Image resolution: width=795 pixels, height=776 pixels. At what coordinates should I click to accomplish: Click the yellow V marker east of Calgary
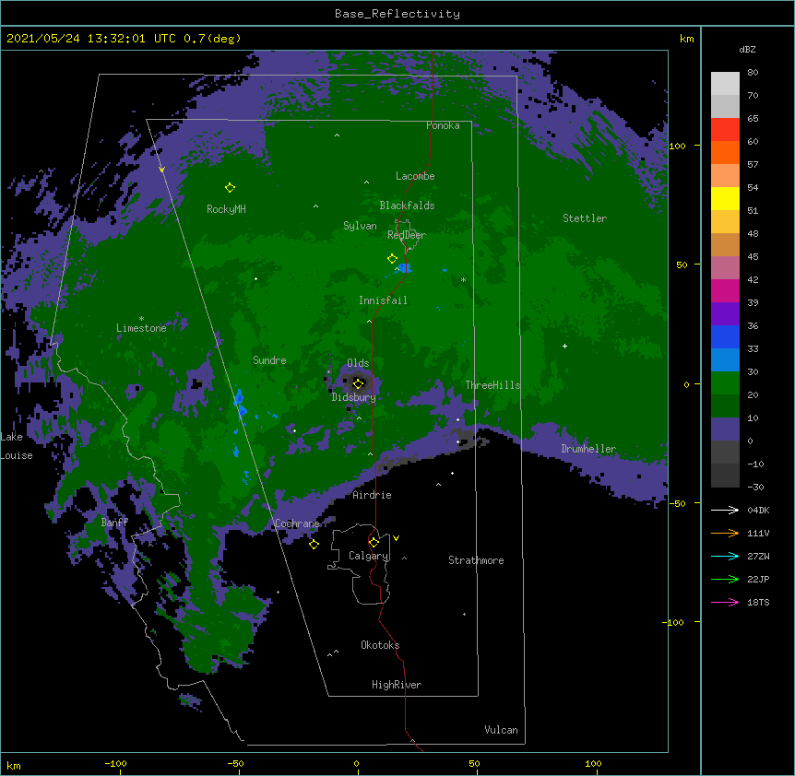396,538
